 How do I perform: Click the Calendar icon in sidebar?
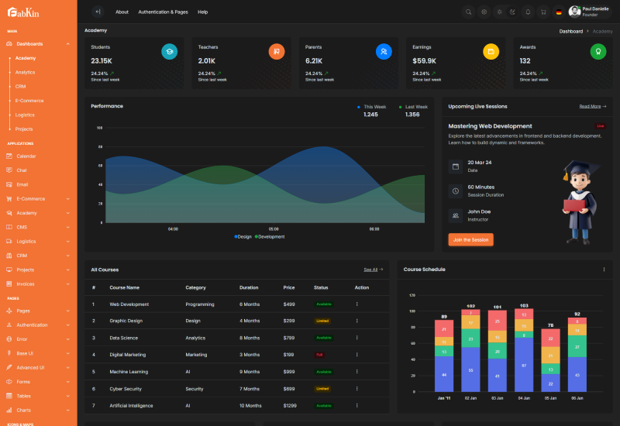pyautogui.click(x=10, y=156)
